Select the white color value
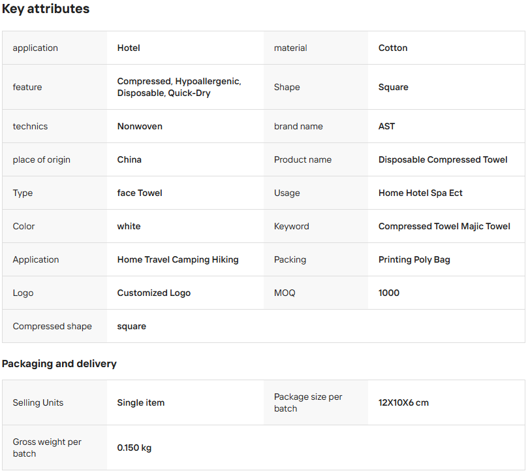 129,226
